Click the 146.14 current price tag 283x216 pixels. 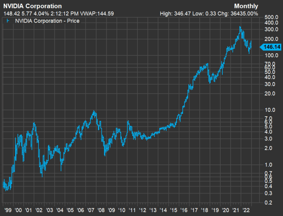(x=270, y=47)
